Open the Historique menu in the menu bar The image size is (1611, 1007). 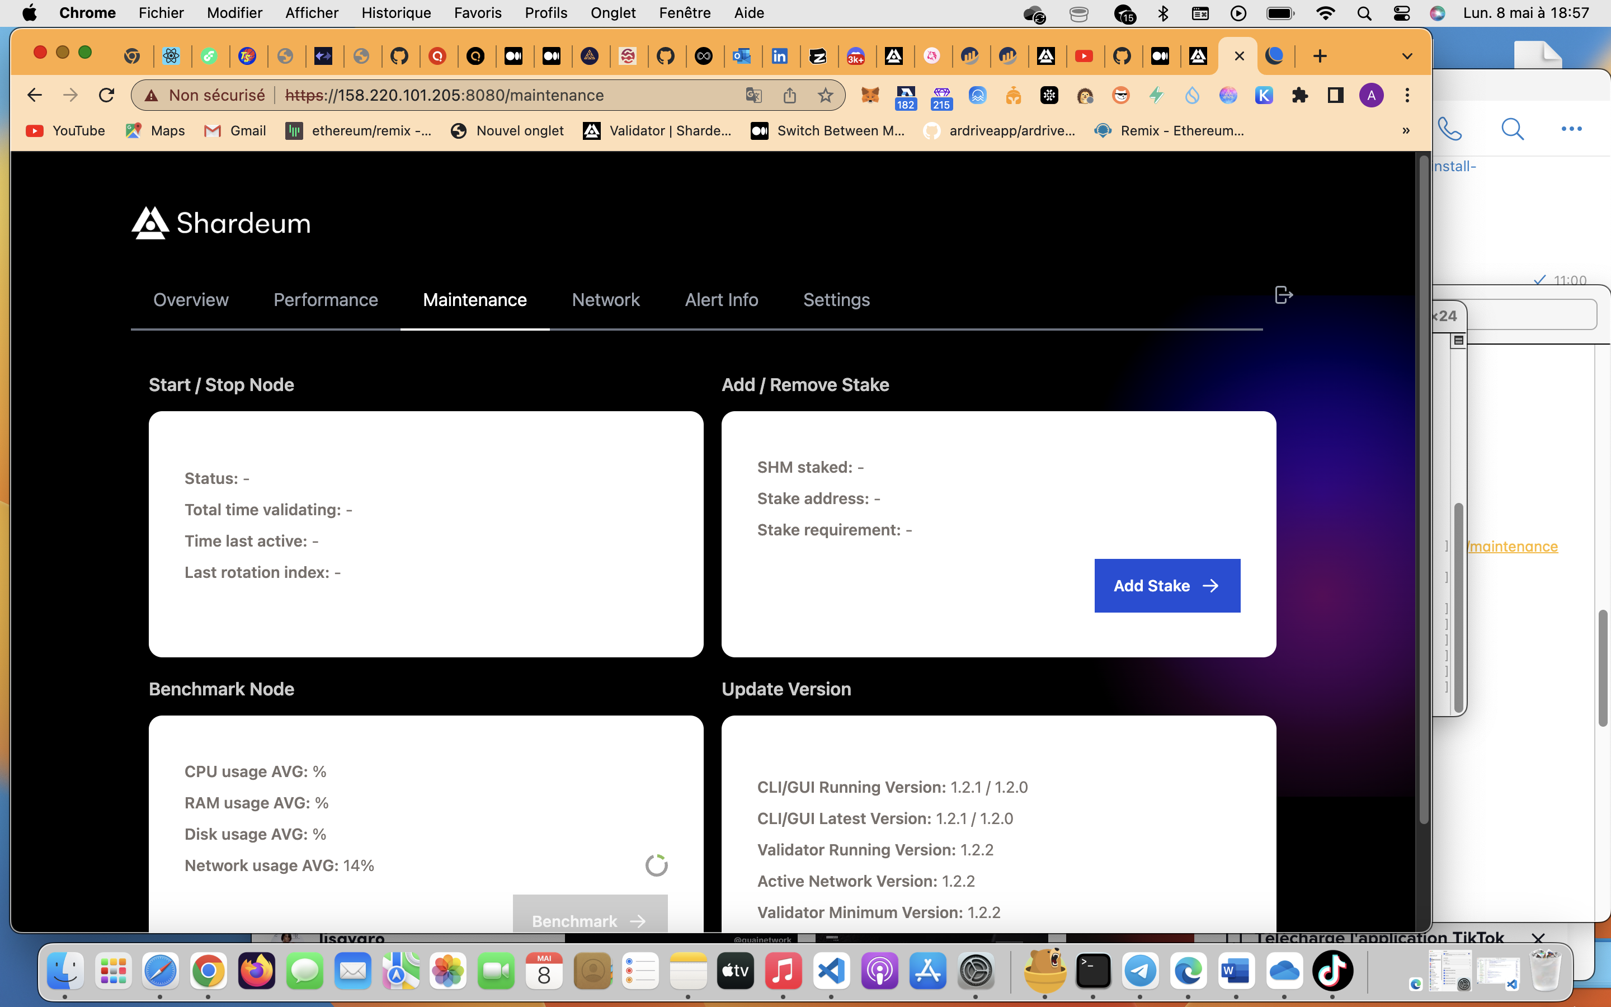(x=395, y=13)
